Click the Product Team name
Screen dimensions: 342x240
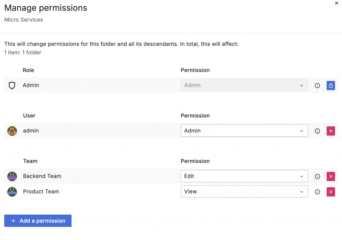pyautogui.click(x=41, y=192)
